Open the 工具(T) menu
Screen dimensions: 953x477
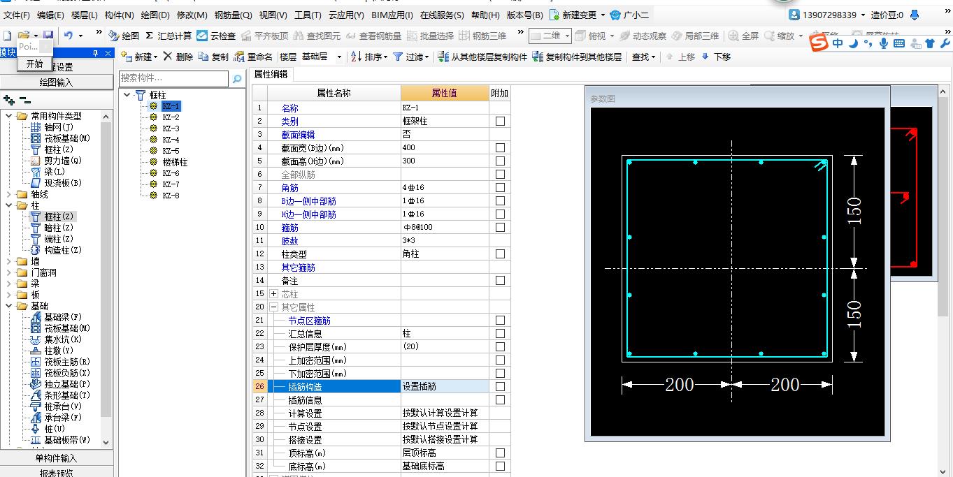click(x=308, y=15)
